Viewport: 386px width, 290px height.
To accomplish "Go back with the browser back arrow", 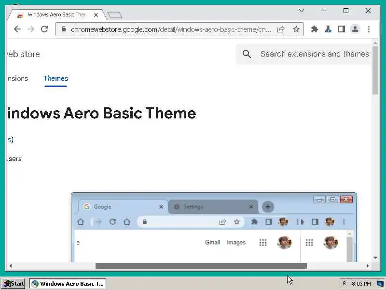I will point(17,29).
